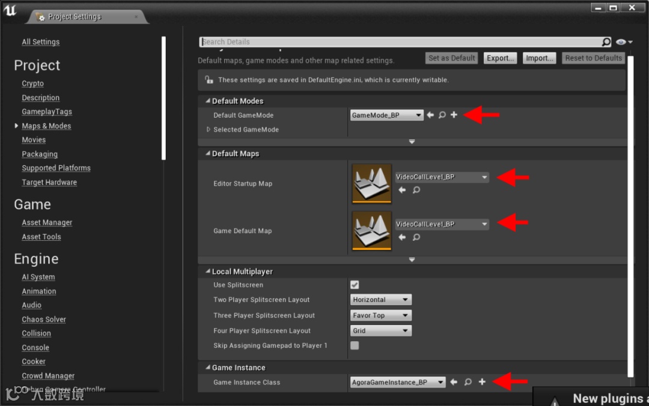Image resolution: width=649 pixels, height=406 pixels.
Task: Open Audio engine settings
Action: click(x=31, y=305)
